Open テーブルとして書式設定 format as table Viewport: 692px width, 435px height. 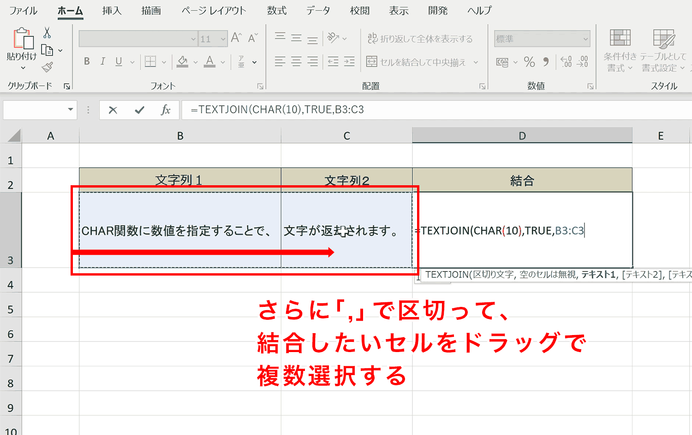coord(663,50)
